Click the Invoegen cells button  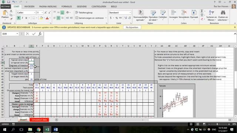[173, 16]
